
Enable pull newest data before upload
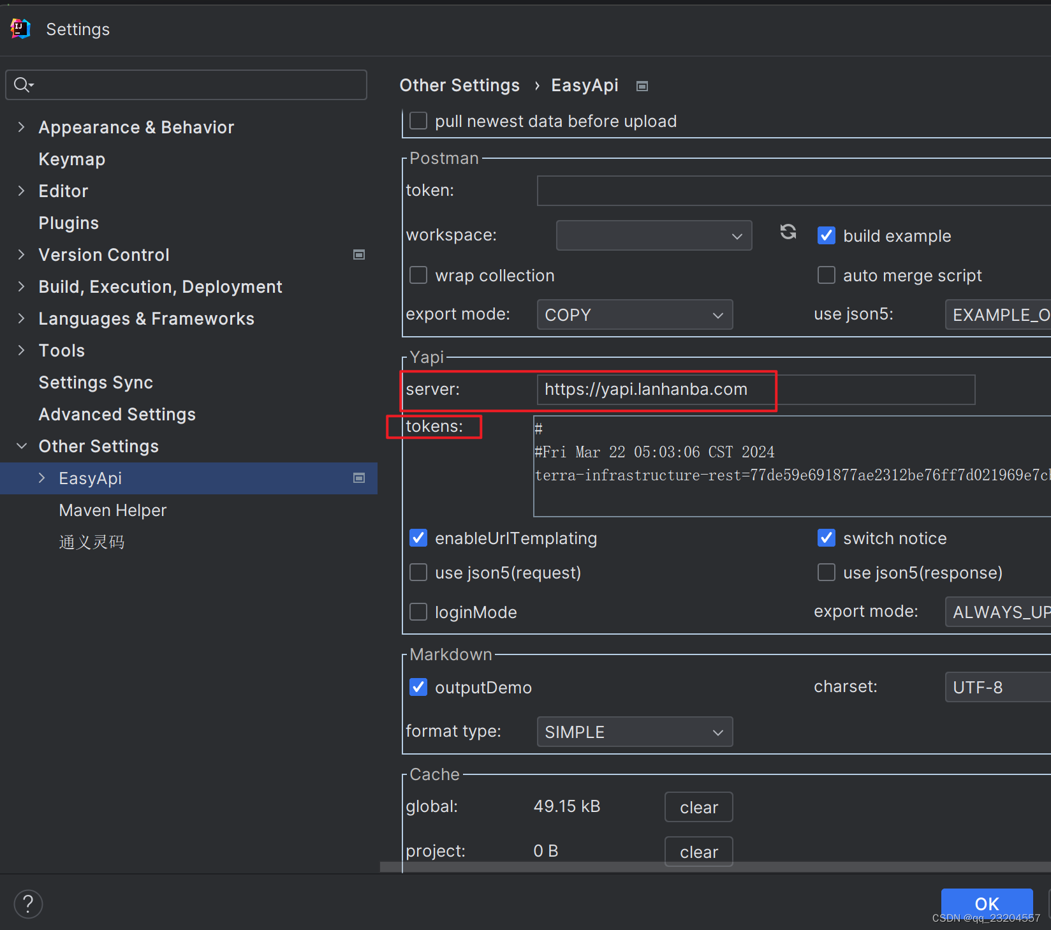418,121
